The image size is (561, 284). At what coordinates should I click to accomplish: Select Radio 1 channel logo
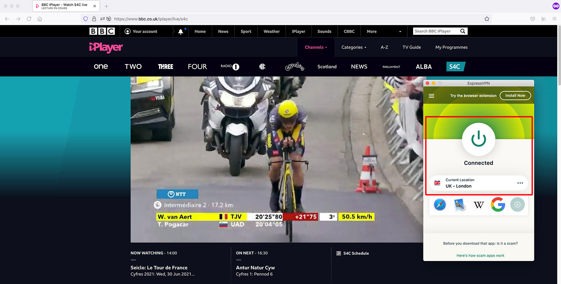click(x=230, y=67)
